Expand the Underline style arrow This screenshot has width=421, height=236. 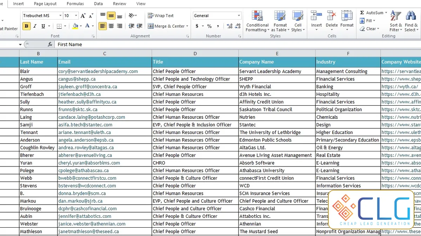pos(49,26)
